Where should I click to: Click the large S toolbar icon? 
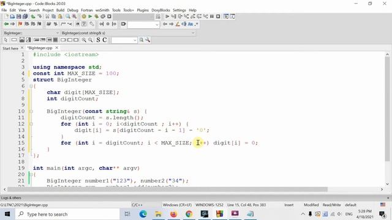click(98, 40)
